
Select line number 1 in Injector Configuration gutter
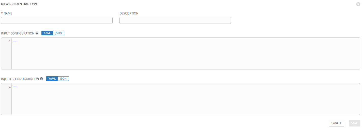coord(10,87)
